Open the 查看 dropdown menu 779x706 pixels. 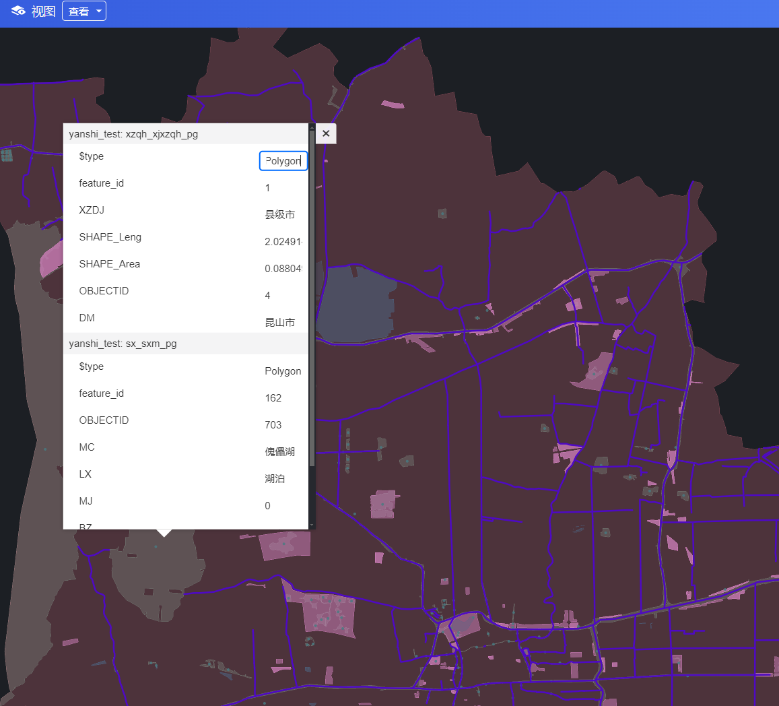(x=84, y=11)
